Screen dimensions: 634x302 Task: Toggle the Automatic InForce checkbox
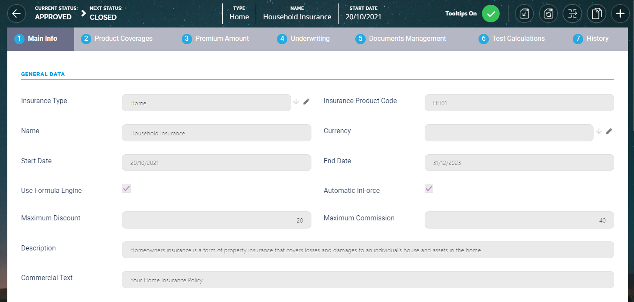[429, 189]
